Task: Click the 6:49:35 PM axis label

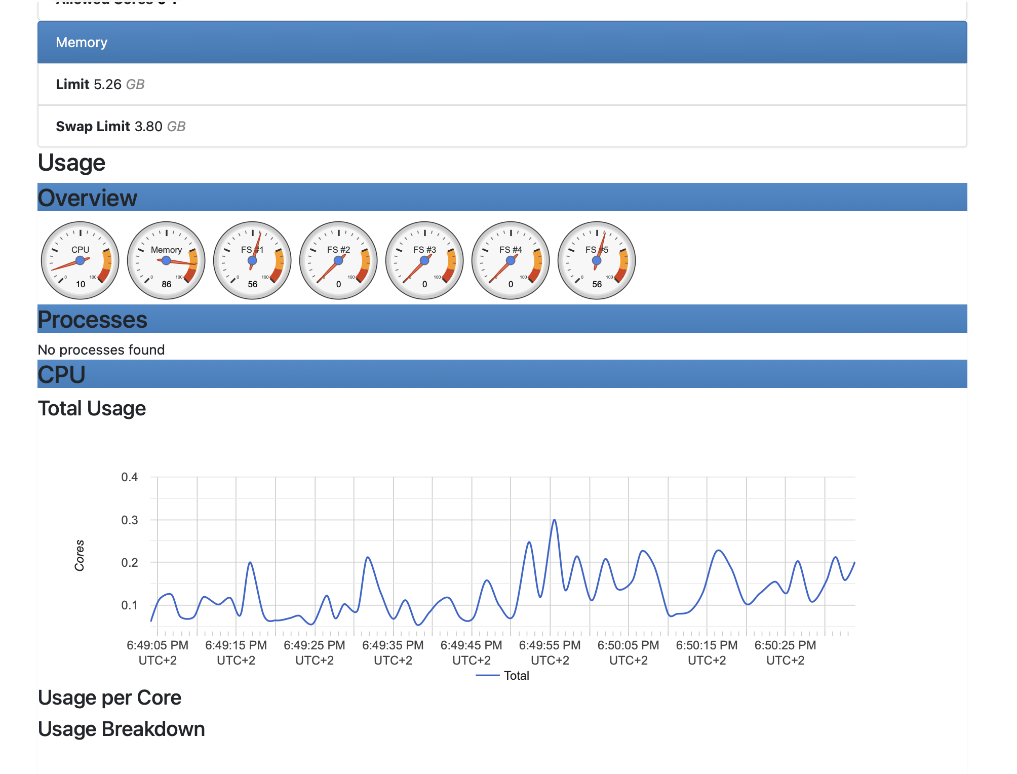Action: 393,652
